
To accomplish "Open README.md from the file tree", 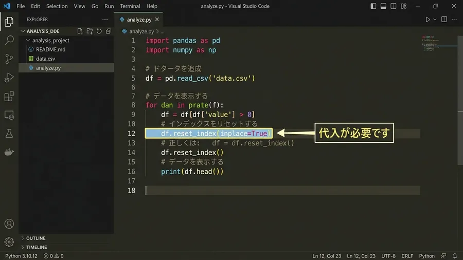I will (51, 49).
